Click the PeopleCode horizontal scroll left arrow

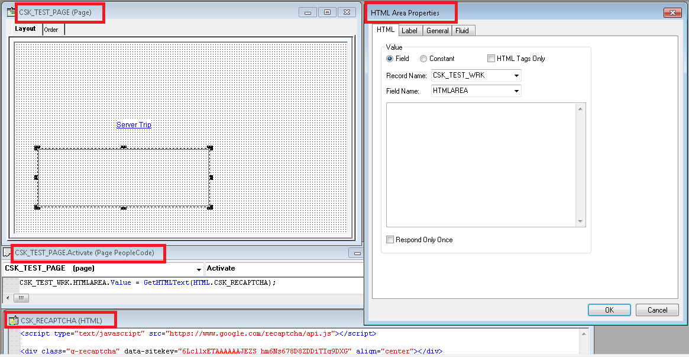tap(8, 298)
